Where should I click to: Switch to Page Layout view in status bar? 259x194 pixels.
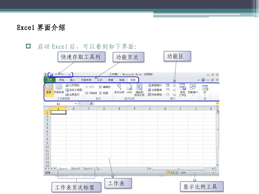pos(173,173)
